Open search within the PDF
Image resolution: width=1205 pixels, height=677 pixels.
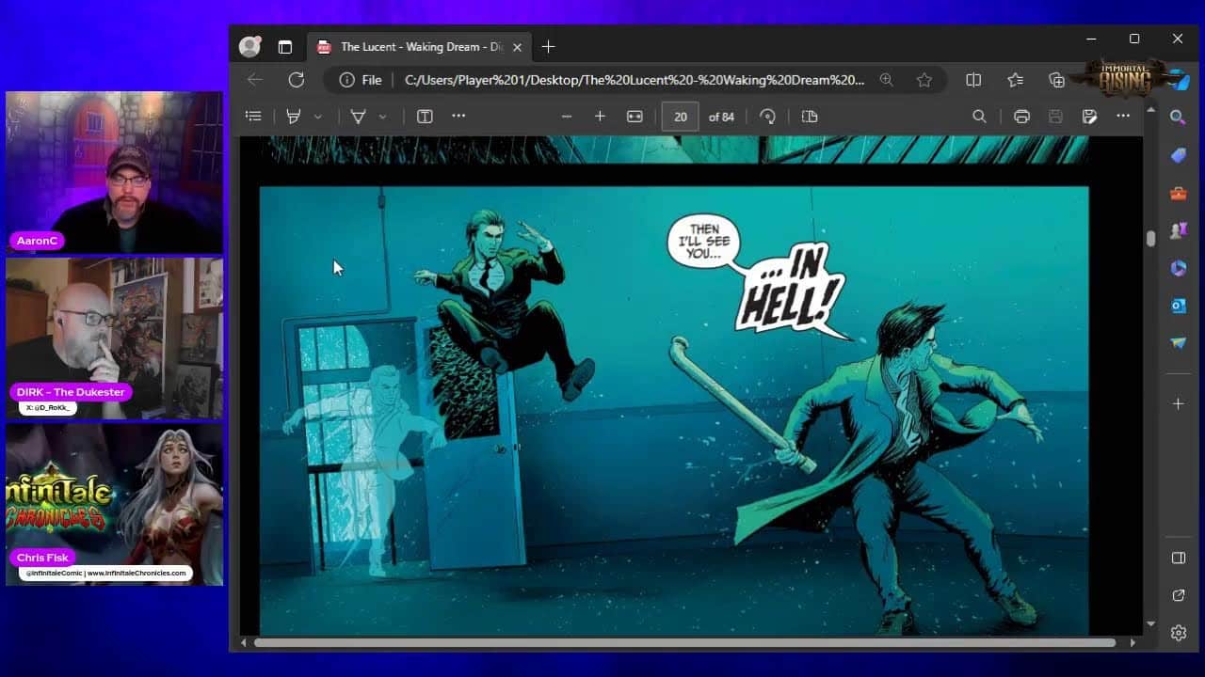[979, 116]
